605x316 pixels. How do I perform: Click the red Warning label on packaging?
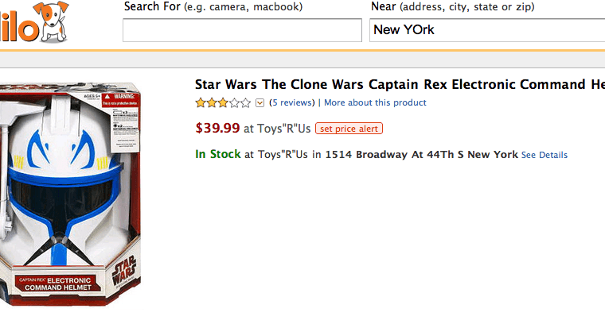119,99
